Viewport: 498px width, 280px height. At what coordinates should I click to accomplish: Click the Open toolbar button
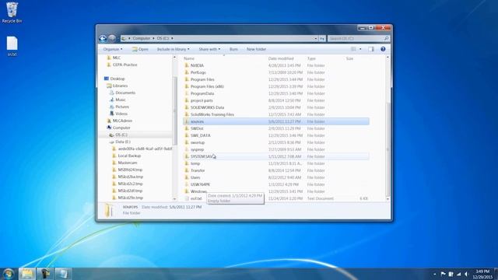pyautogui.click(x=140, y=49)
